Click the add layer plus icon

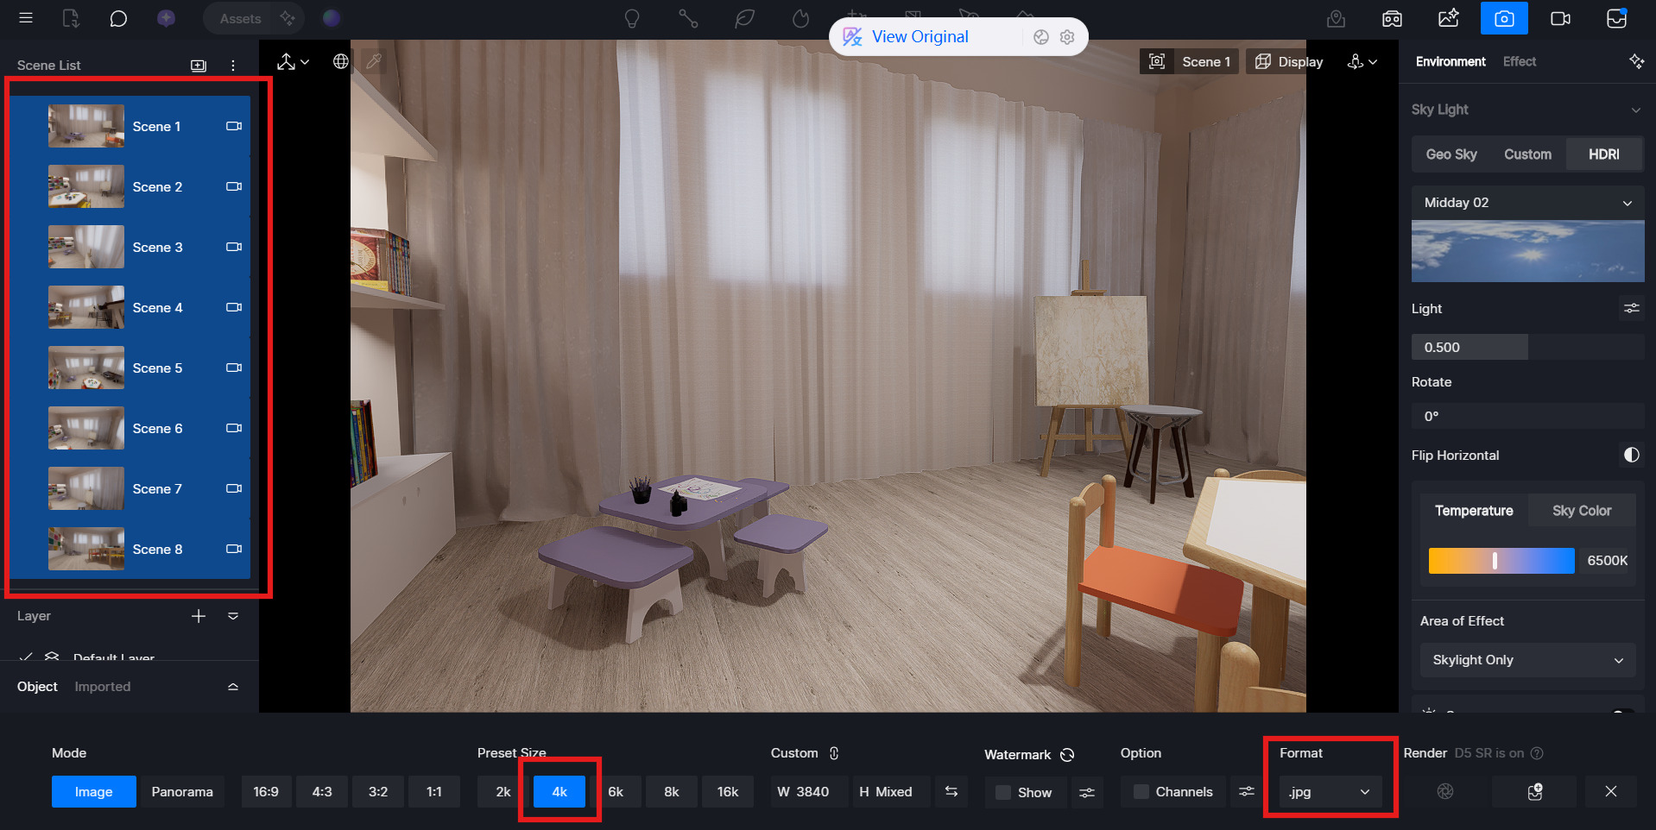199,616
